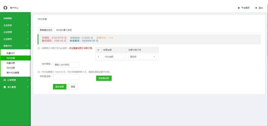This screenshot has height=126, width=268.
Task: Click the 结算方式：T+0 text
Action: click(105, 38)
